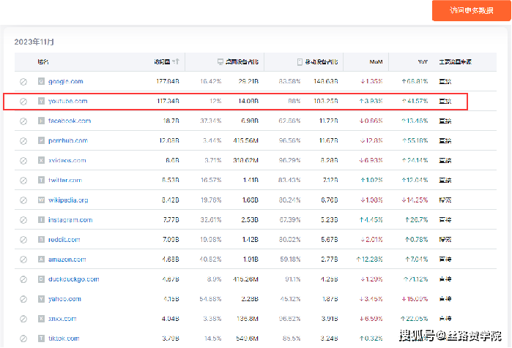Click the 54.88% desktop share for yahoo.com
This screenshot has width=512, height=348.
[x=211, y=299]
